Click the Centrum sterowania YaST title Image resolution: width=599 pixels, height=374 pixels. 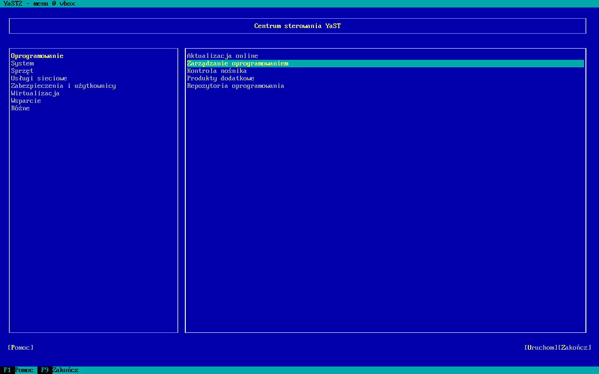click(298, 26)
